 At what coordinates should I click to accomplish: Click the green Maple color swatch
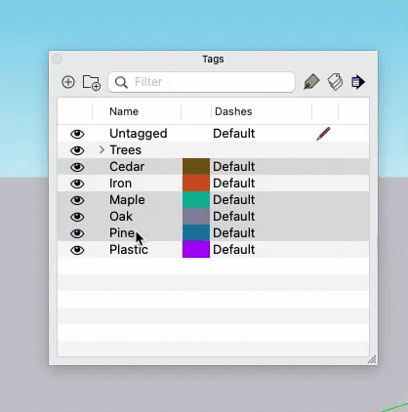pos(196,200)
